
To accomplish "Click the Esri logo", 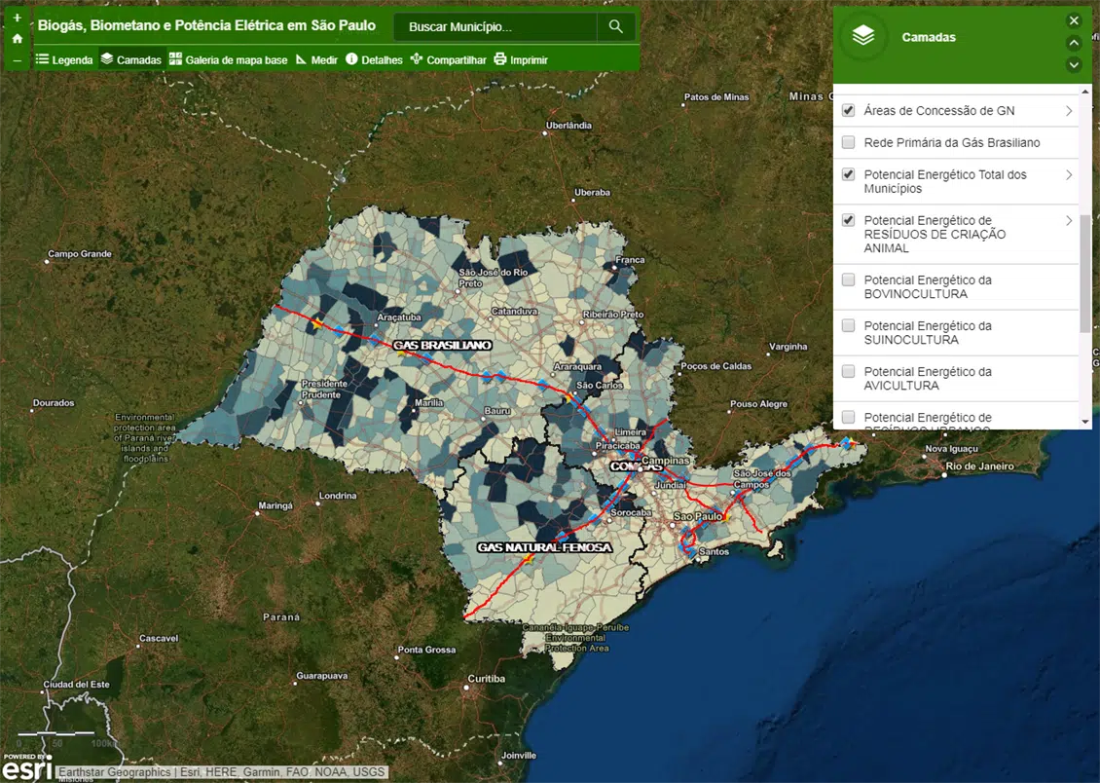I will 26,767.
